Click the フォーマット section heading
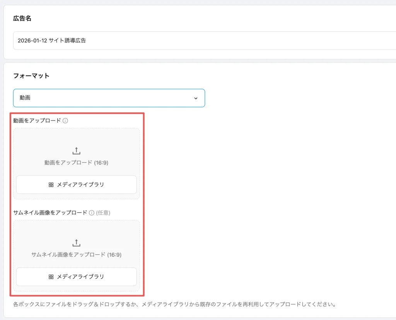This screenshot has height=320, width=396. 31,76
